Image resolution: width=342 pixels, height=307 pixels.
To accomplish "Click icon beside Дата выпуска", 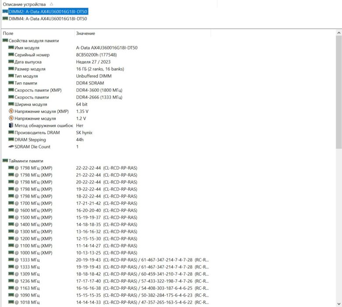I will (x=11, y=61).
